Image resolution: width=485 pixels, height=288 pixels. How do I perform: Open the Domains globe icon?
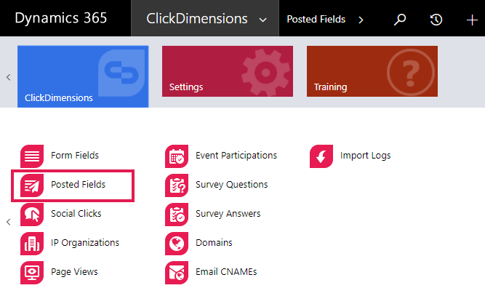[x=177, y=243]
